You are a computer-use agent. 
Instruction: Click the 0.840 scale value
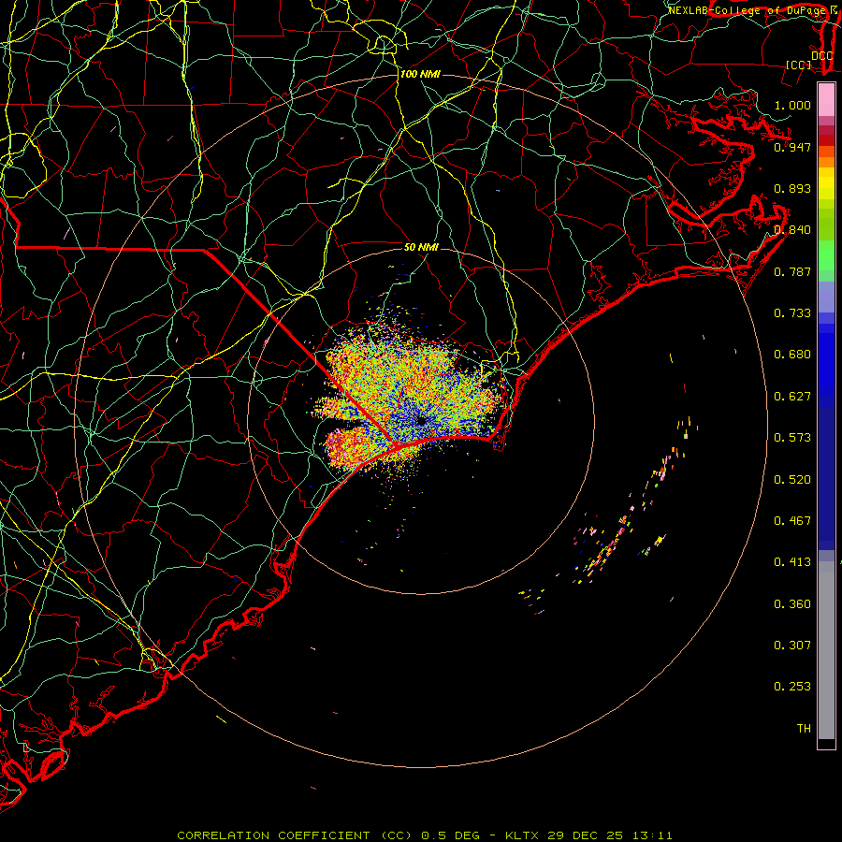[792, 230]
